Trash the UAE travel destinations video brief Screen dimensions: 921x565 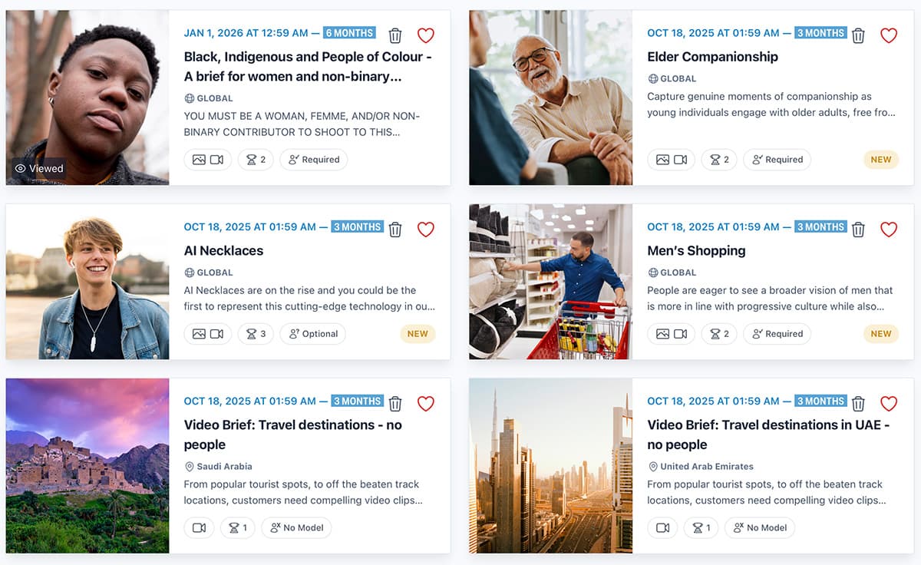point(859,403)
